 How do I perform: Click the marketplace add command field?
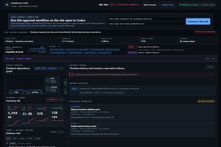coord(146,19)
